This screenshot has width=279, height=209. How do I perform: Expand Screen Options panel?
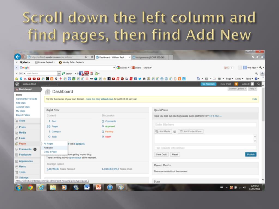pos(237,88)
